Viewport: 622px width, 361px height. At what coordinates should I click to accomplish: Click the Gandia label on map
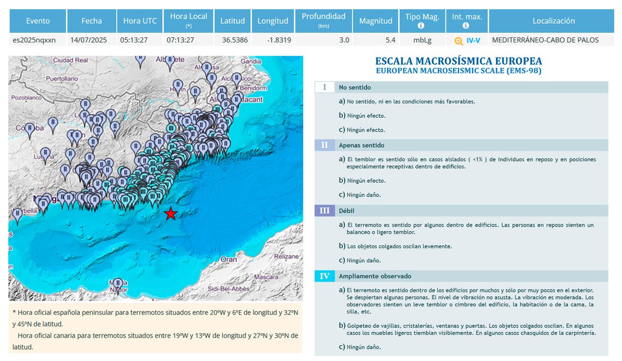[251, 61]
